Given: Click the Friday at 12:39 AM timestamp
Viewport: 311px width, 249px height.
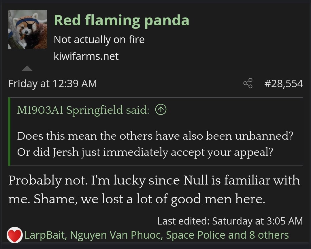Looking at the screenshot, I should coord(52,83).
